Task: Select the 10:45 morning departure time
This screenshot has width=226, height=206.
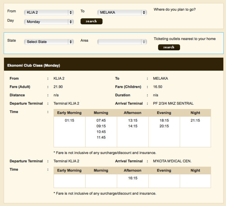Action: point(101,132)
